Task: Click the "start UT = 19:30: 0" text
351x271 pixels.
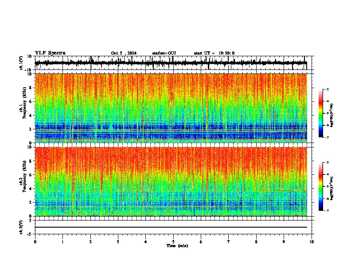Action: point(214,53)
